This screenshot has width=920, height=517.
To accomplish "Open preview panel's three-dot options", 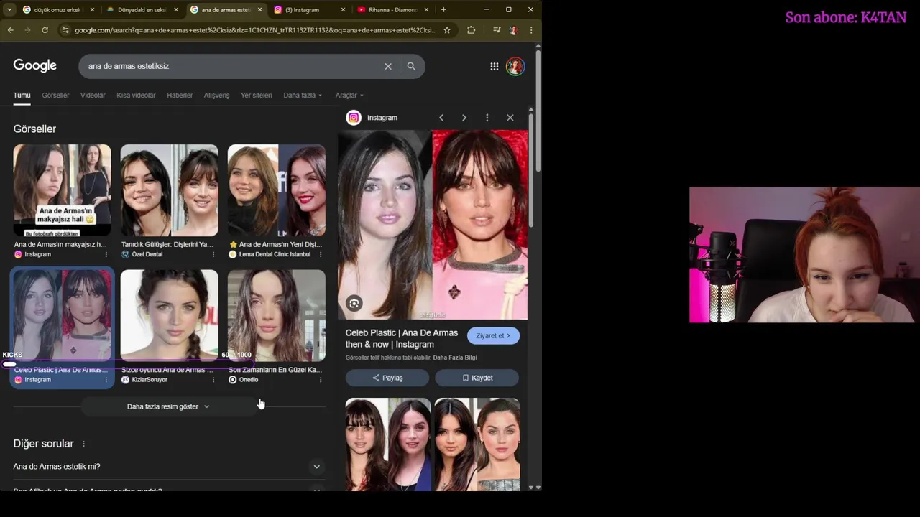I will point(487,118).
